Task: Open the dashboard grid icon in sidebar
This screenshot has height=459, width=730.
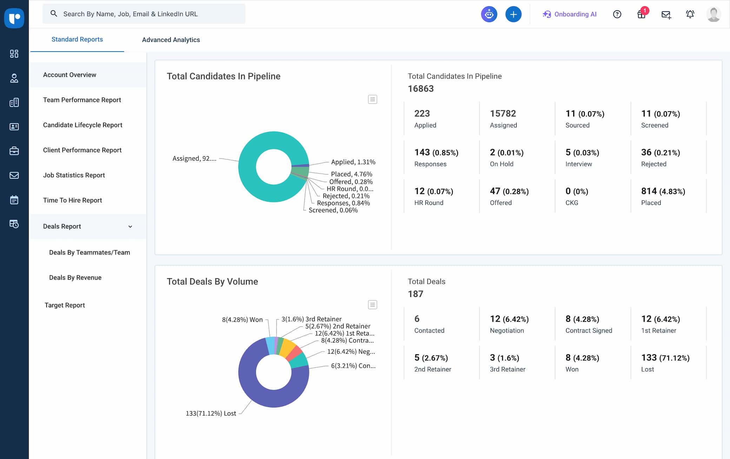Action: pos(14,54)
